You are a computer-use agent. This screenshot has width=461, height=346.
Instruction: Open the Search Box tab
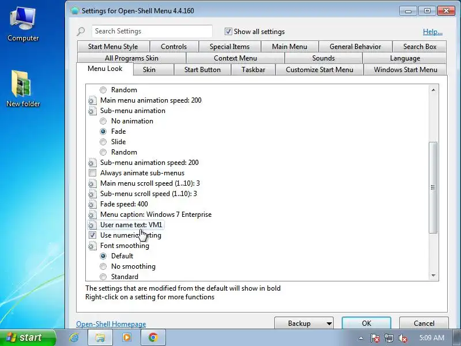[420, 47]
